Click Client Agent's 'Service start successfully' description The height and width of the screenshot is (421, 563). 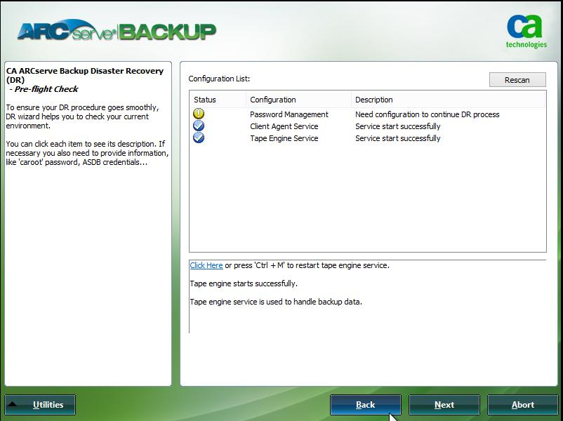398,126
